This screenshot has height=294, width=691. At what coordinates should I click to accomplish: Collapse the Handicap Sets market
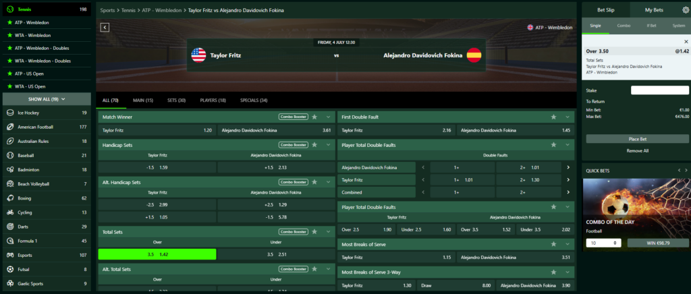click(328, 145)
